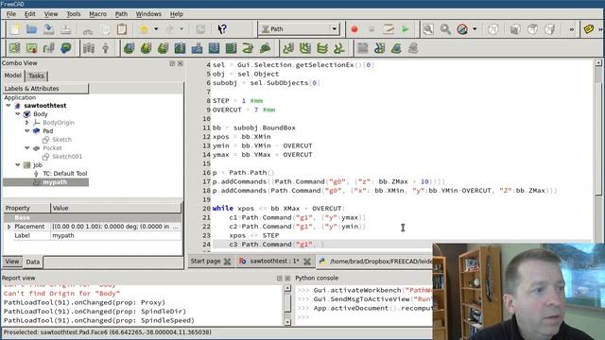Click the tool icon left of TC: Default Tool

click(36, 174)
